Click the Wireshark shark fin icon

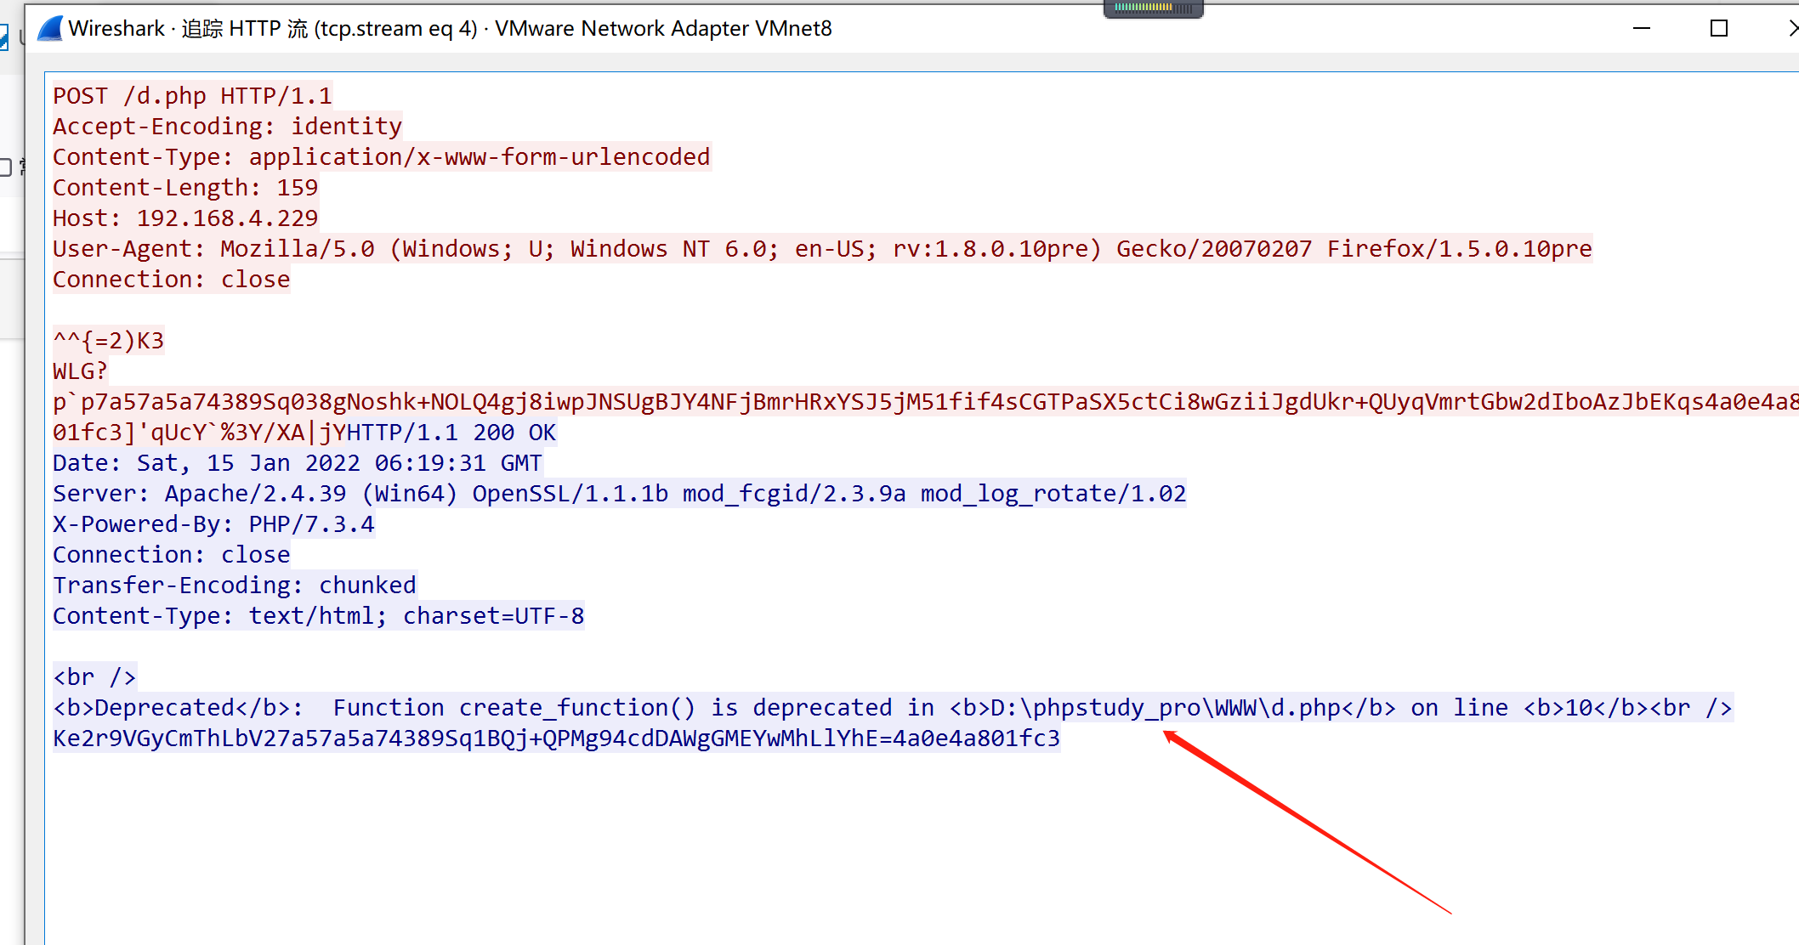[50, 29]
